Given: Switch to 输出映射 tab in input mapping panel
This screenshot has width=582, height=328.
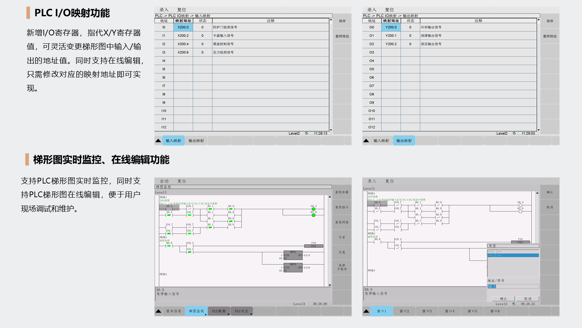Looking at the screenshot, I should tap(196, 141).
